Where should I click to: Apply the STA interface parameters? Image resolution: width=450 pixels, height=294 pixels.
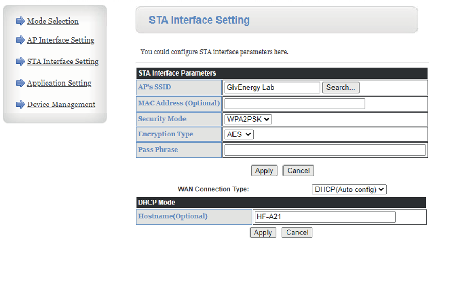coord(264,171)
